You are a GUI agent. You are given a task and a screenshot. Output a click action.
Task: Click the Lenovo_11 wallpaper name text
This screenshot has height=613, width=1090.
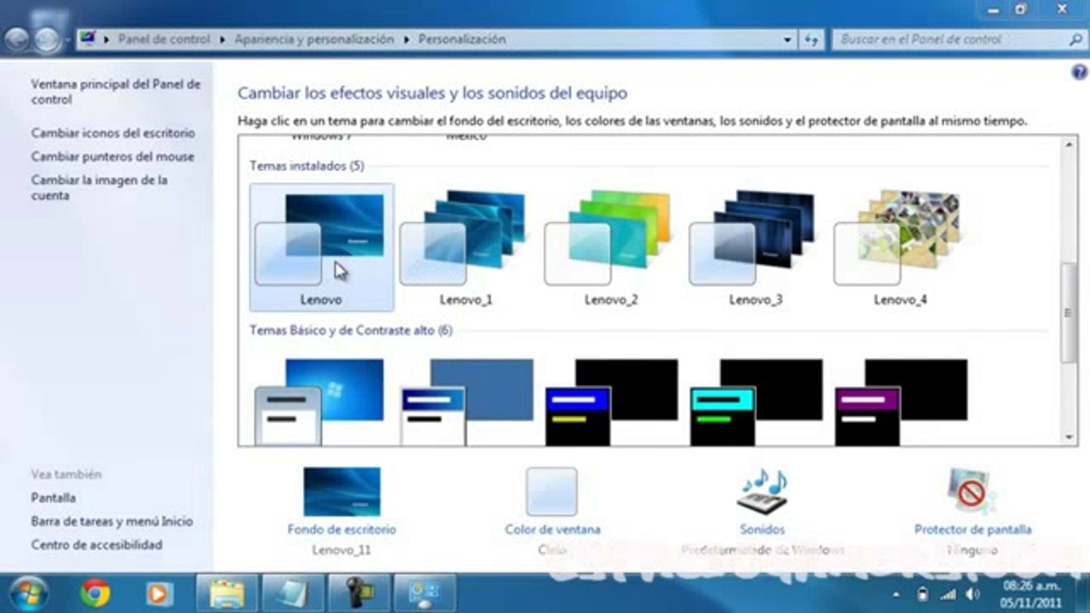[x=341, y=550]
